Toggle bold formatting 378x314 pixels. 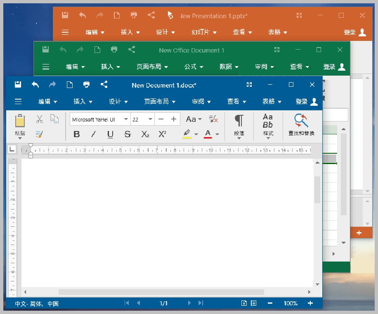pos(76,134)
